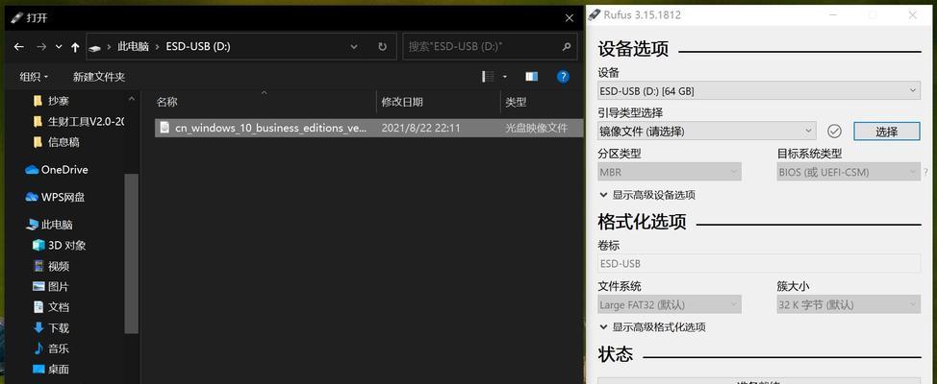Select ESD-USB (D:) in address path
Viewport: 937px width, 384px height.
click(x=198, y=47)
